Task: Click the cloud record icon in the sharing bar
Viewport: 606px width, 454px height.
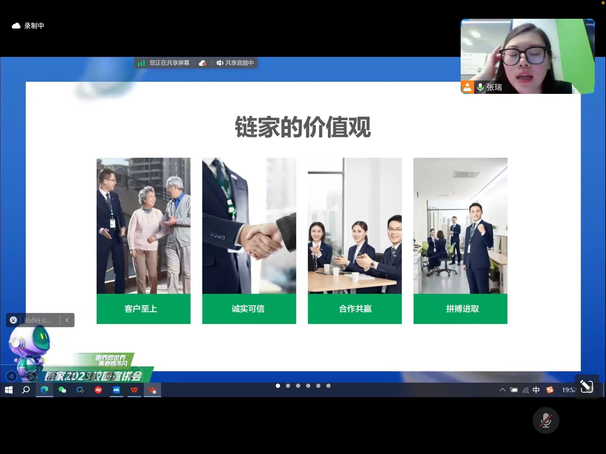Action: (x=203, y=63)
